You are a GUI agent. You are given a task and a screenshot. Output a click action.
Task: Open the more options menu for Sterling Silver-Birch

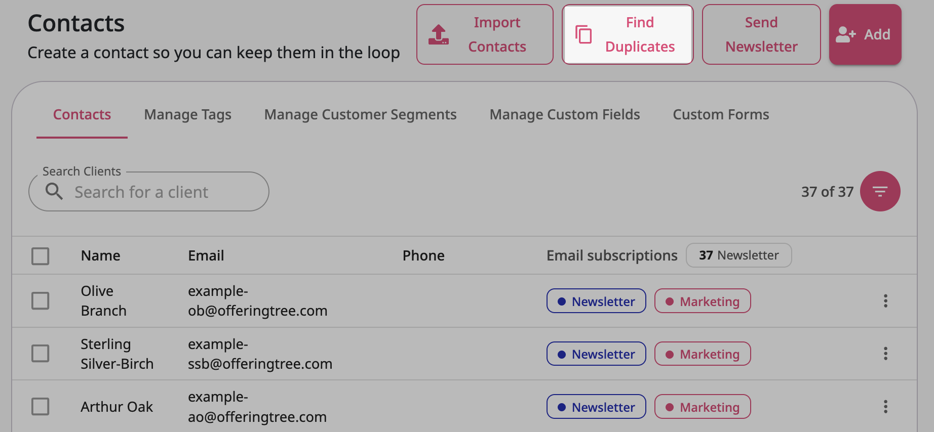pos(885,354)
